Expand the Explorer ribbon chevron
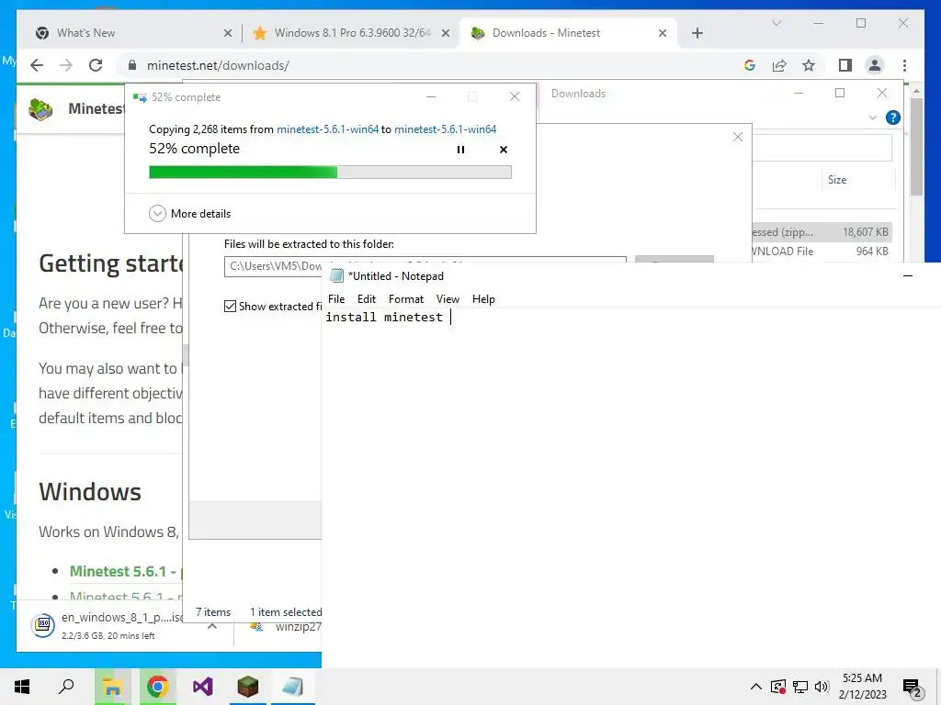The height and width of the screenshot is (705, 941). click(873, 117)
